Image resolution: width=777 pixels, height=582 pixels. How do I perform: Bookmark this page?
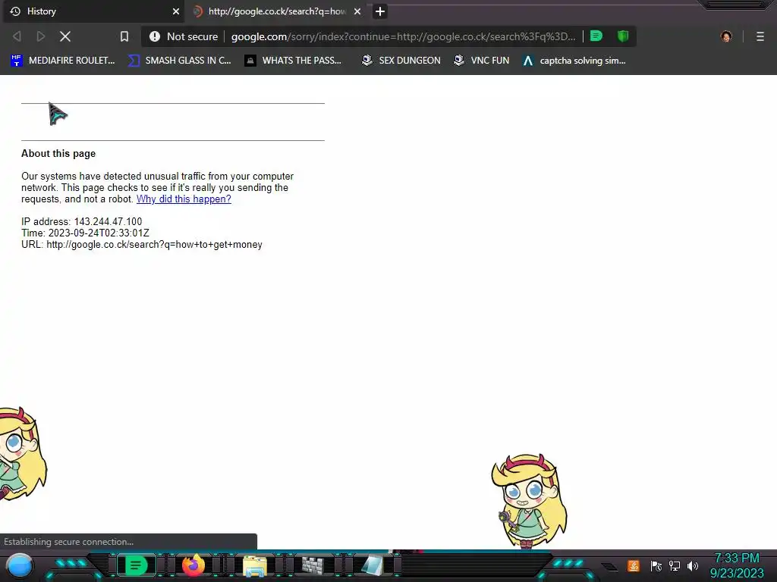click(x=124, y=36)
